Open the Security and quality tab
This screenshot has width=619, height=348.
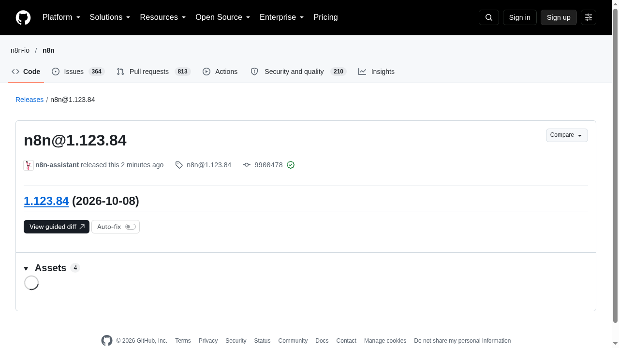(x=298, y=72)
